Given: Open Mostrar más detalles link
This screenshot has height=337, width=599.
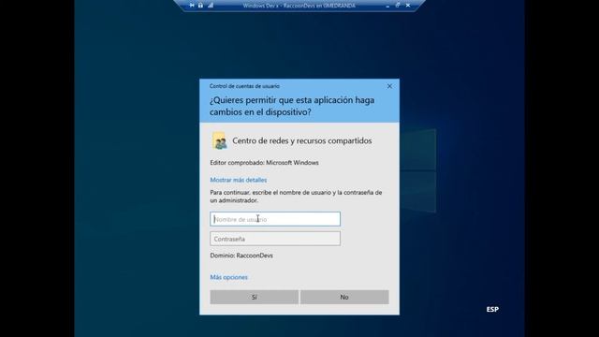Looking at the screenshot, I should point(239,180).
